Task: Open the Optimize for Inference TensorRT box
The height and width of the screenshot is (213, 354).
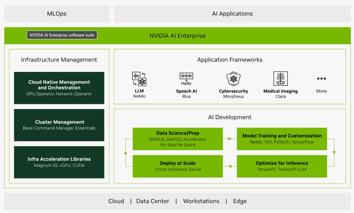Action: pos(282,166)
